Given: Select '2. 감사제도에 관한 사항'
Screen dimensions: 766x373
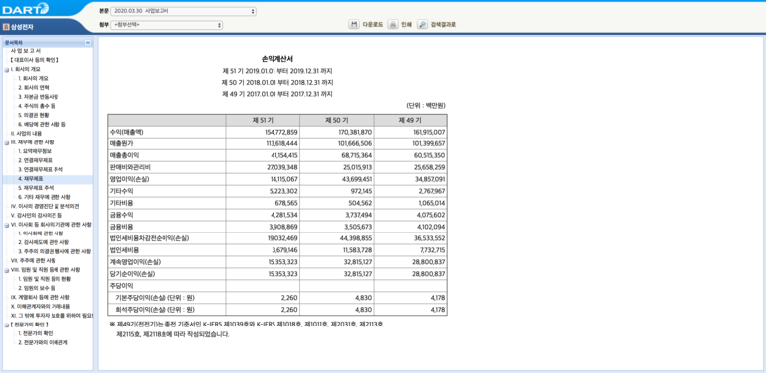Looking at the screenshot, I should click(43, 242).
